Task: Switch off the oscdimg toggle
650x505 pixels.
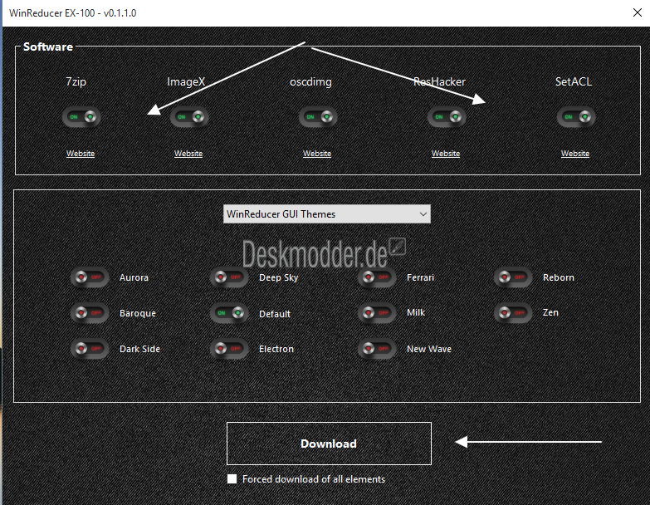Action: pos(318,117)
